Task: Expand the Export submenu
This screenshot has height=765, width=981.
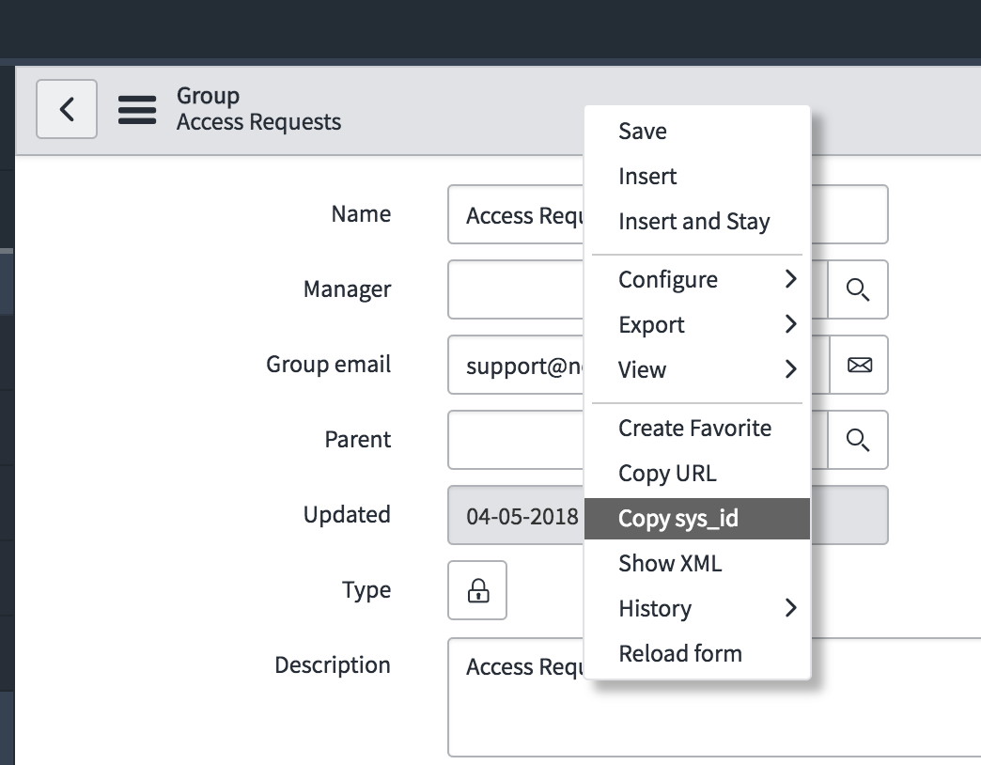Action: 696,325
